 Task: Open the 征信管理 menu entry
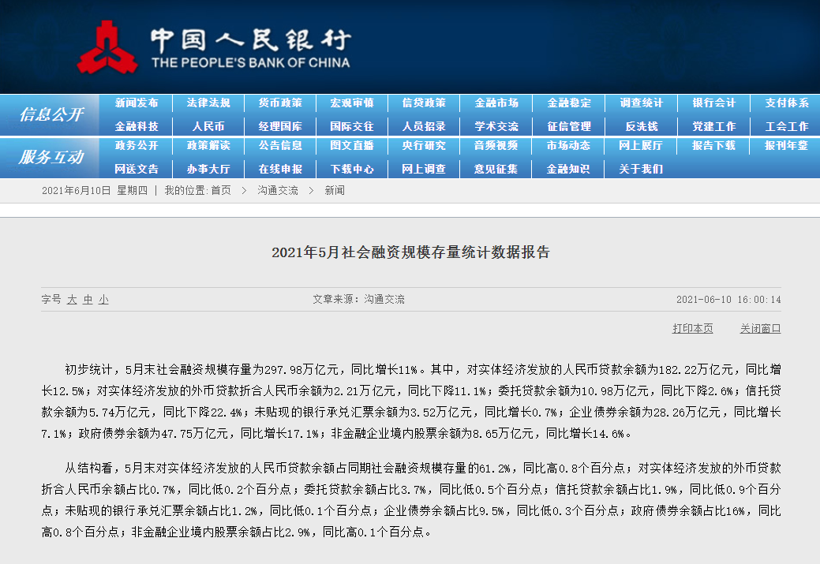(569, 126)
